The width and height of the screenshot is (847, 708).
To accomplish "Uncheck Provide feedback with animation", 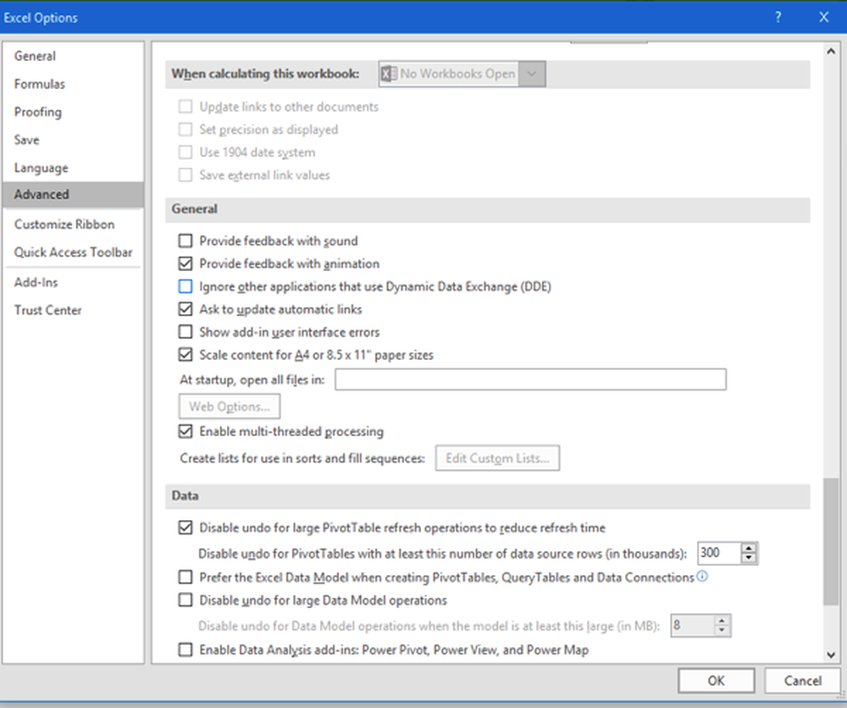I will point(185,264).
